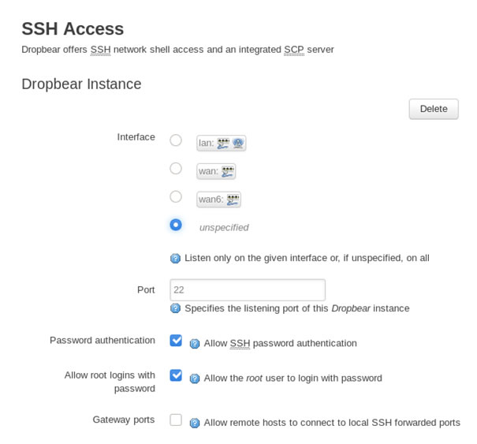Focus the Port input field

(248, 289)
